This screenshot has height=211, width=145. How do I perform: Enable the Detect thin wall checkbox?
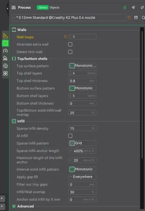pyautogui.click(x=70, y=52)
